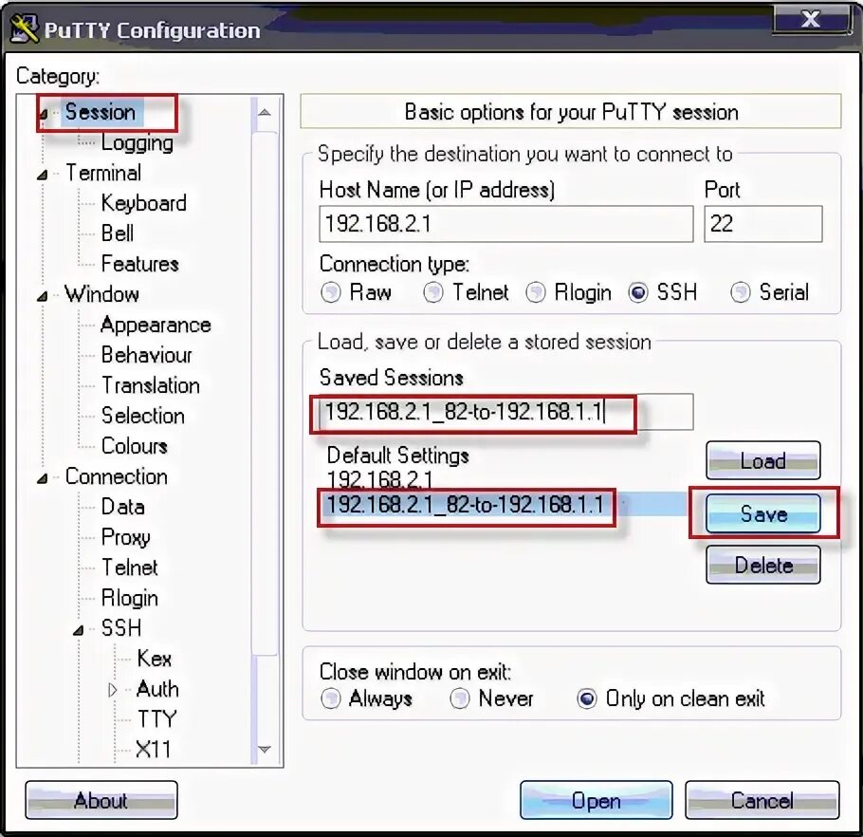Open the Colours category
This screenshot has width=863, height=837.
[135, 446]
